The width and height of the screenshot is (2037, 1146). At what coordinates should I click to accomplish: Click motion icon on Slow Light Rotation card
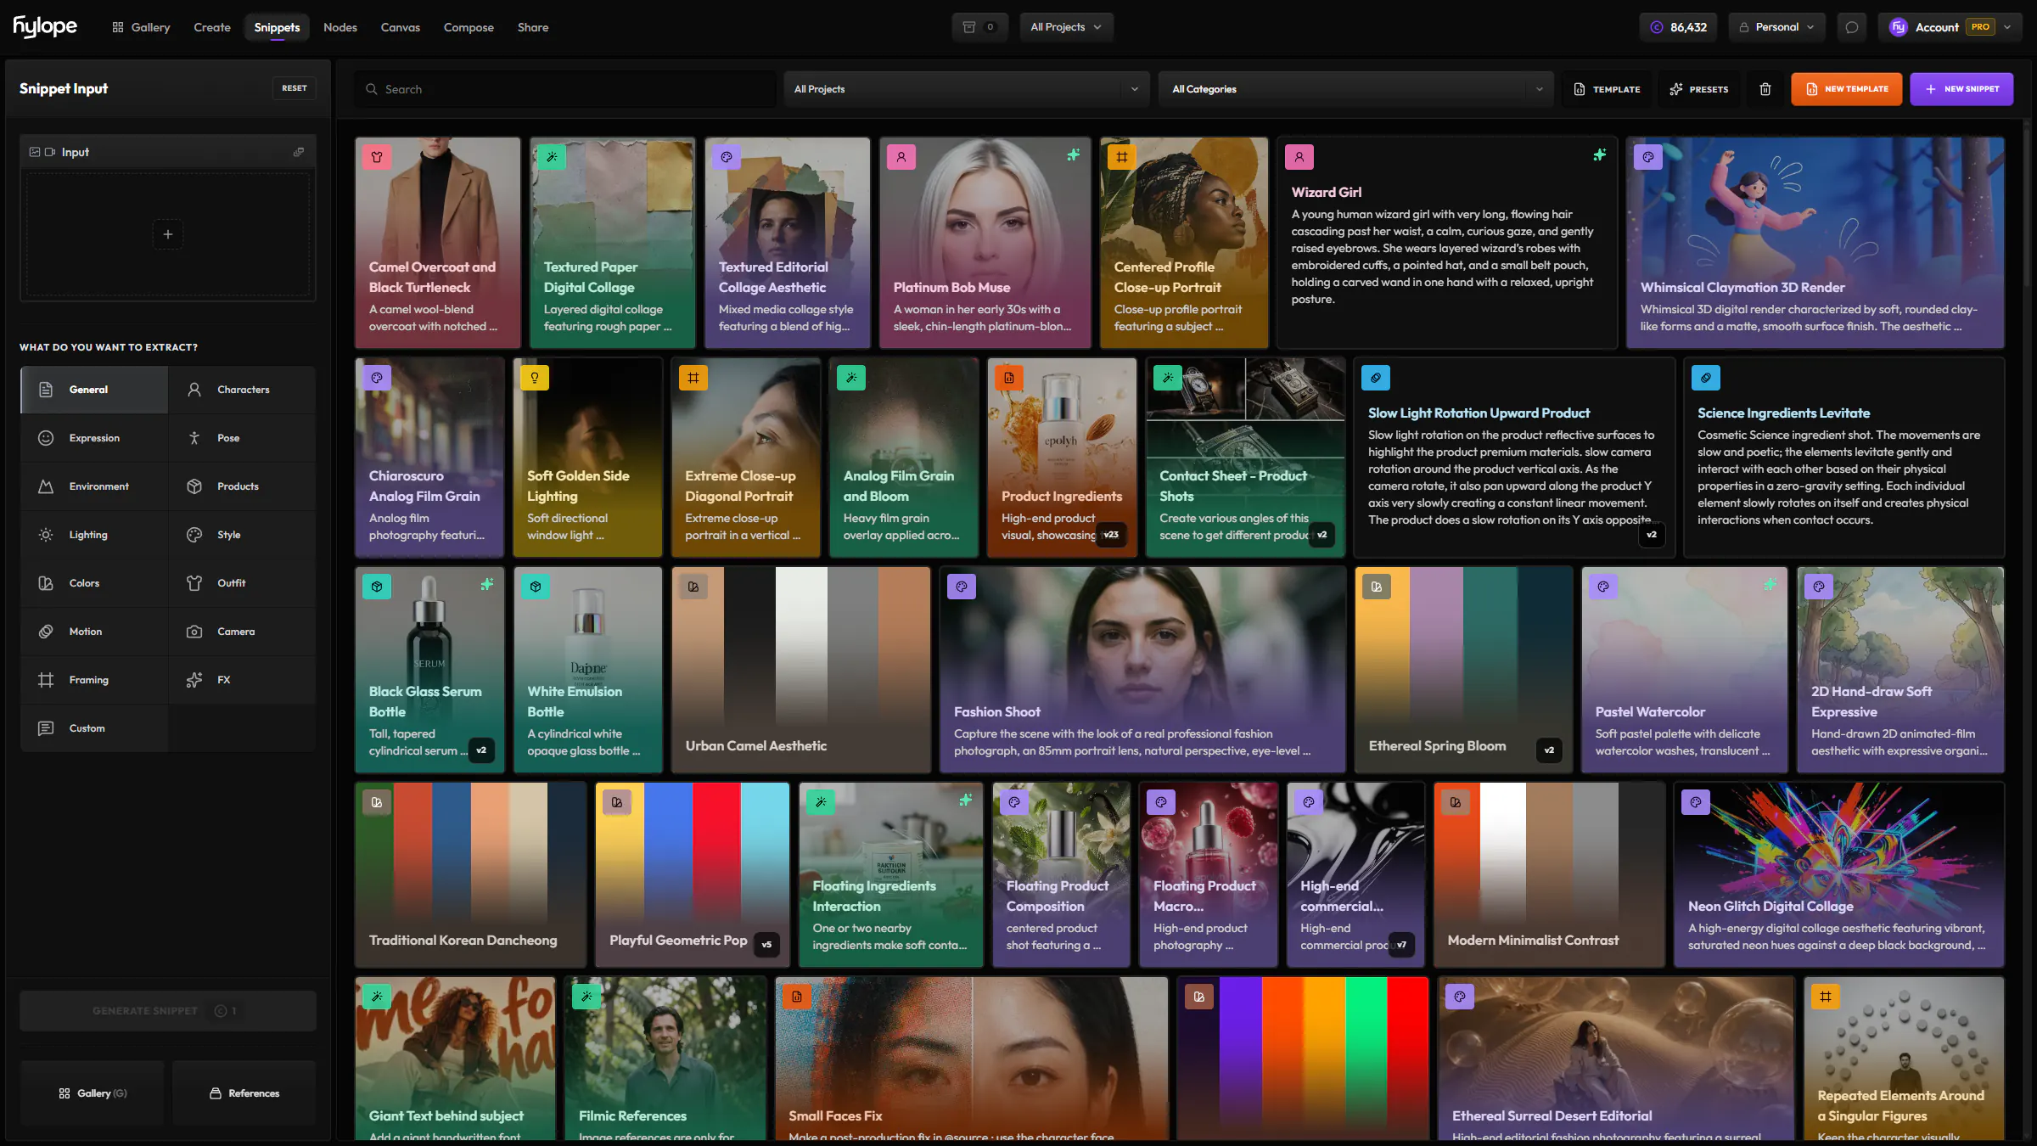pos(1376,378)
